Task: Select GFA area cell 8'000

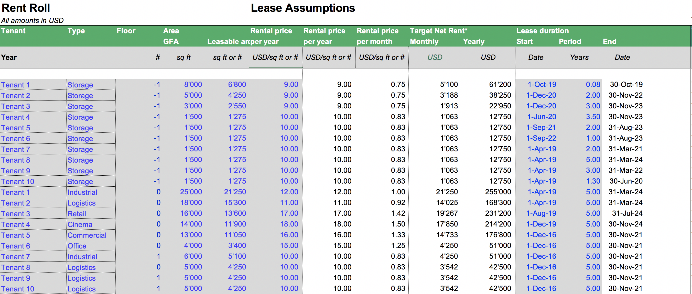Action: tap(193, 85)
